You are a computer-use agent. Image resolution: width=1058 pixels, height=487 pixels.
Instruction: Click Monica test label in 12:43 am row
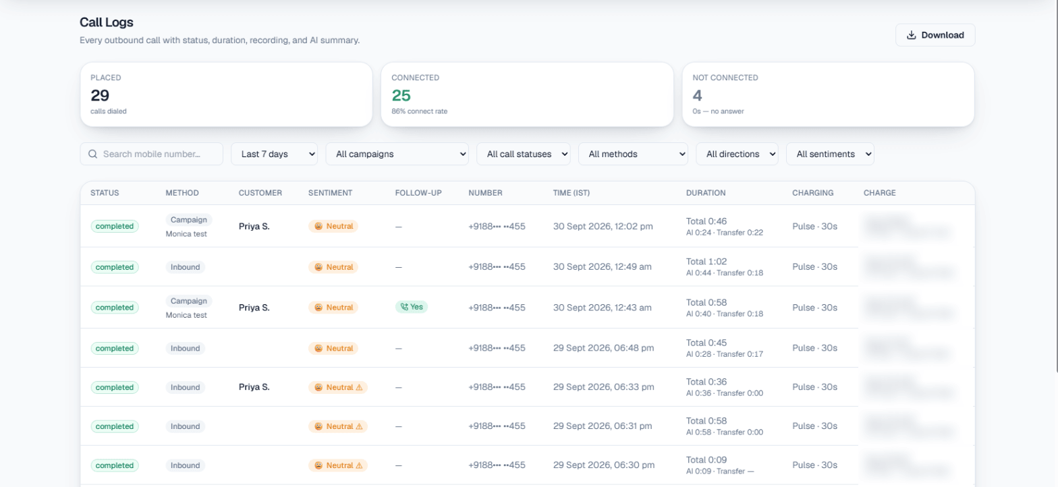(186, 315)
